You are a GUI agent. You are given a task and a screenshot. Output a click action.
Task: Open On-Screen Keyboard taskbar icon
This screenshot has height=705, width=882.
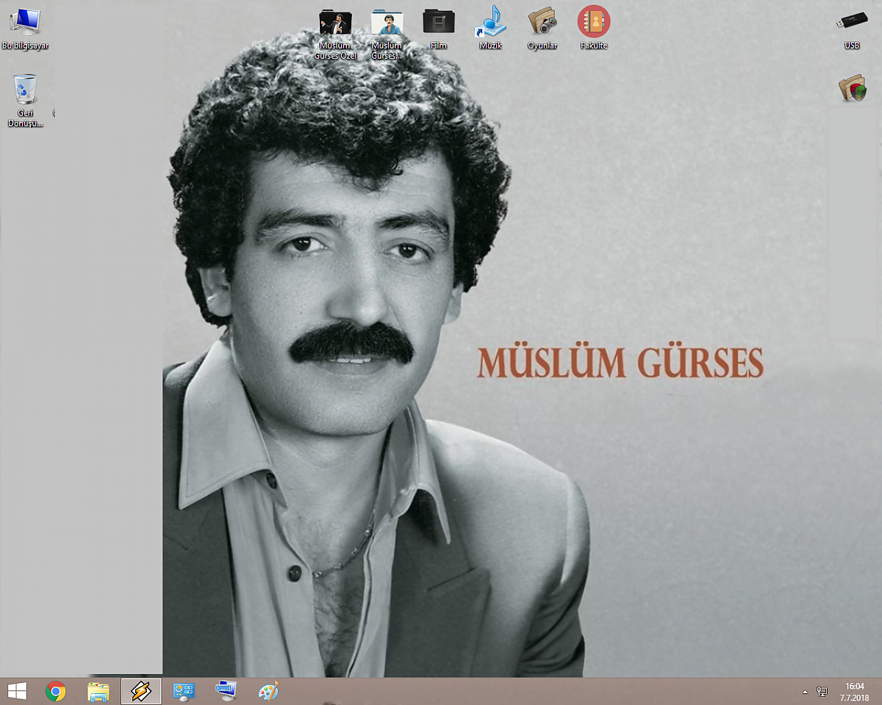pyautogui.click(x=226, y=691)
